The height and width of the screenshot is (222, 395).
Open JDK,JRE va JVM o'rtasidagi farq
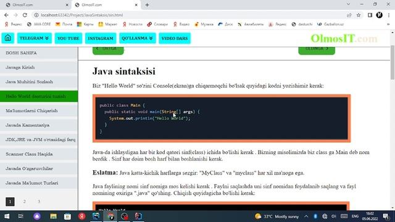coord(39,139)
